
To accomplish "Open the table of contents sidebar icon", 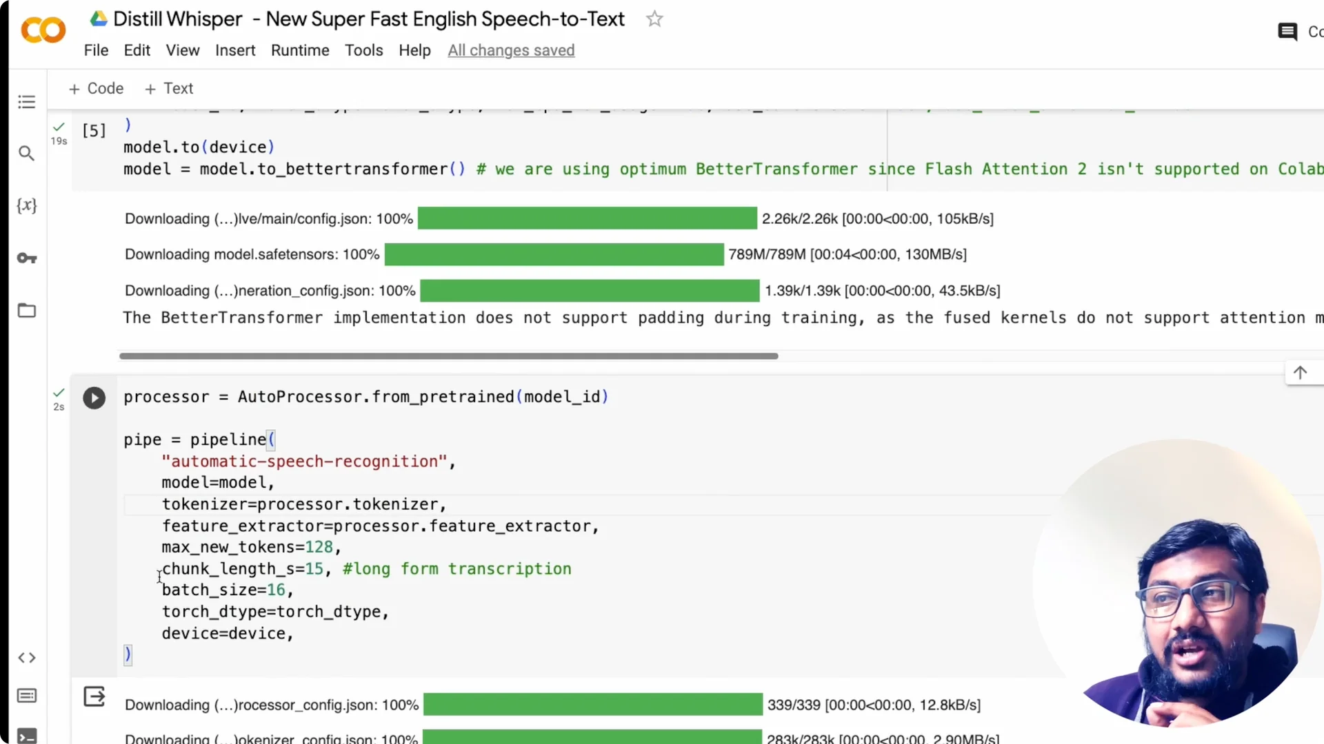I will pyautogui.click(x=26, y=102).
